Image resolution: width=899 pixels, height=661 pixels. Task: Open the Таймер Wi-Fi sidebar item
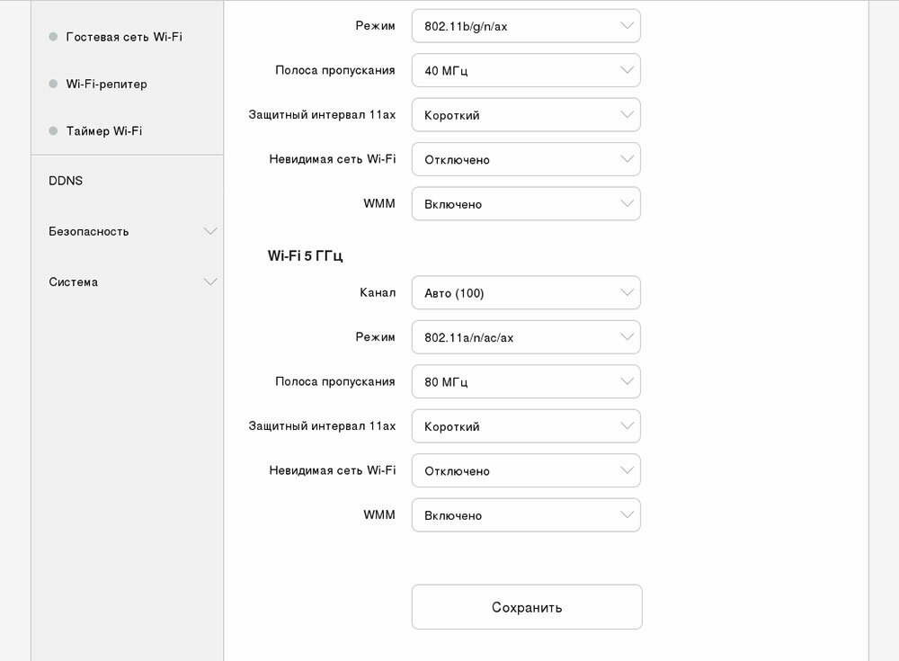coord(103,130)
